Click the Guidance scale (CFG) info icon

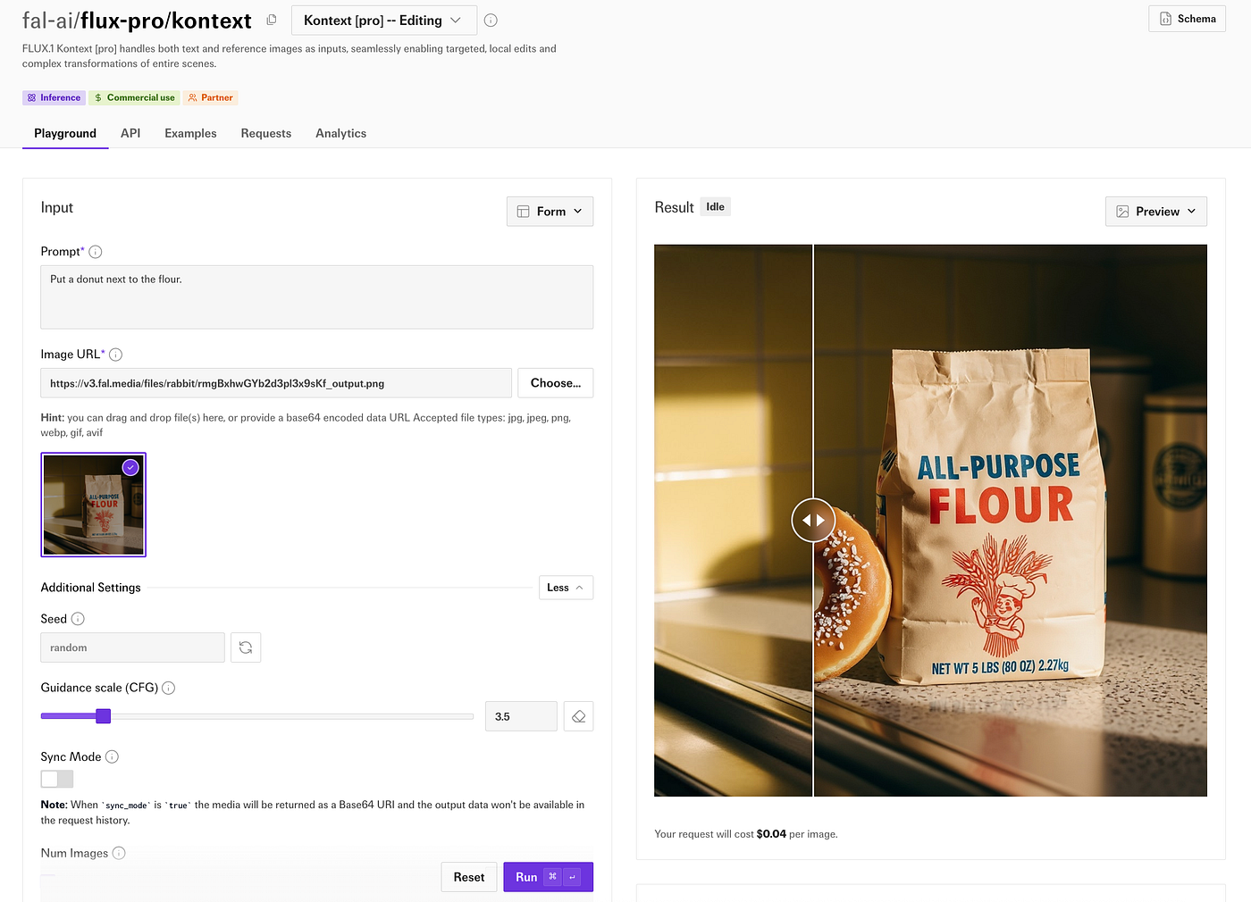point(169,688)
